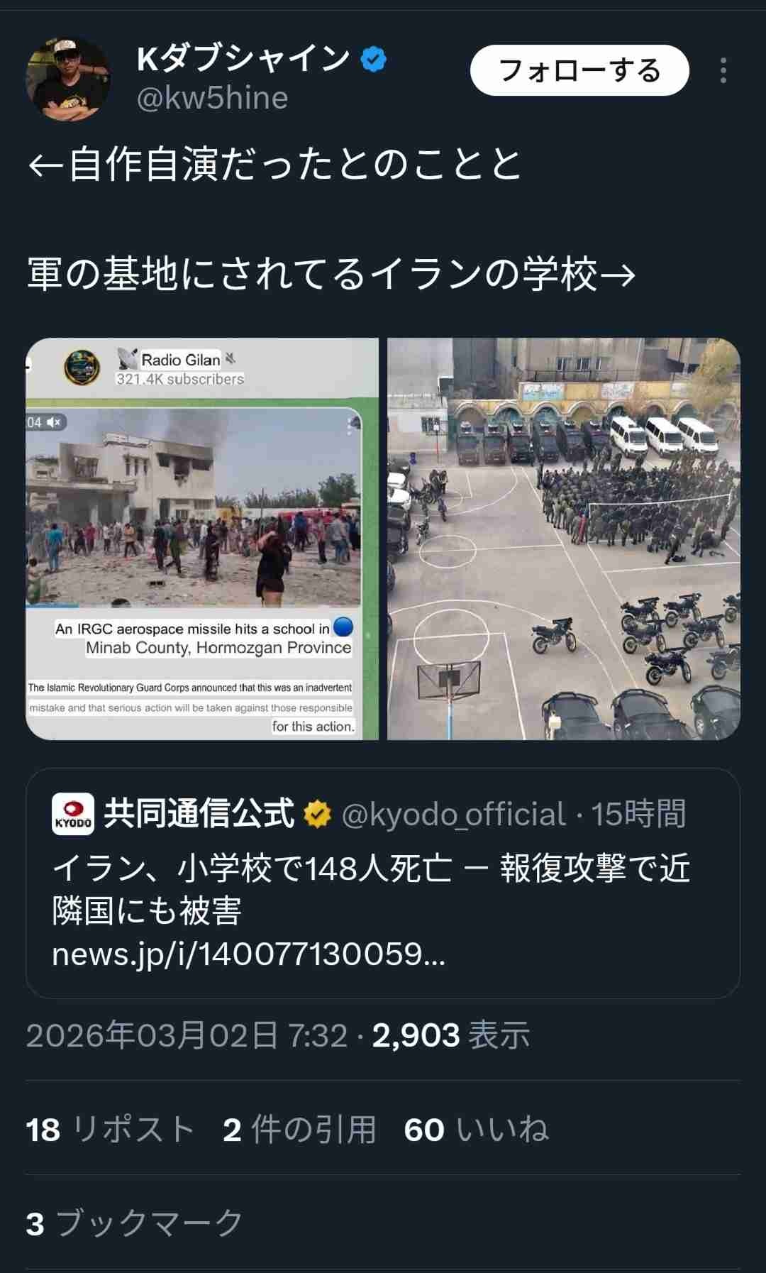
Task: Open the courtyard with motorcycles photo
Action: [564, 539]
